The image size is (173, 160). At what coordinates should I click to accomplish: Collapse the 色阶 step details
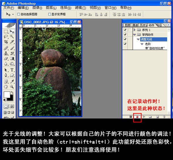coord(142,44)
